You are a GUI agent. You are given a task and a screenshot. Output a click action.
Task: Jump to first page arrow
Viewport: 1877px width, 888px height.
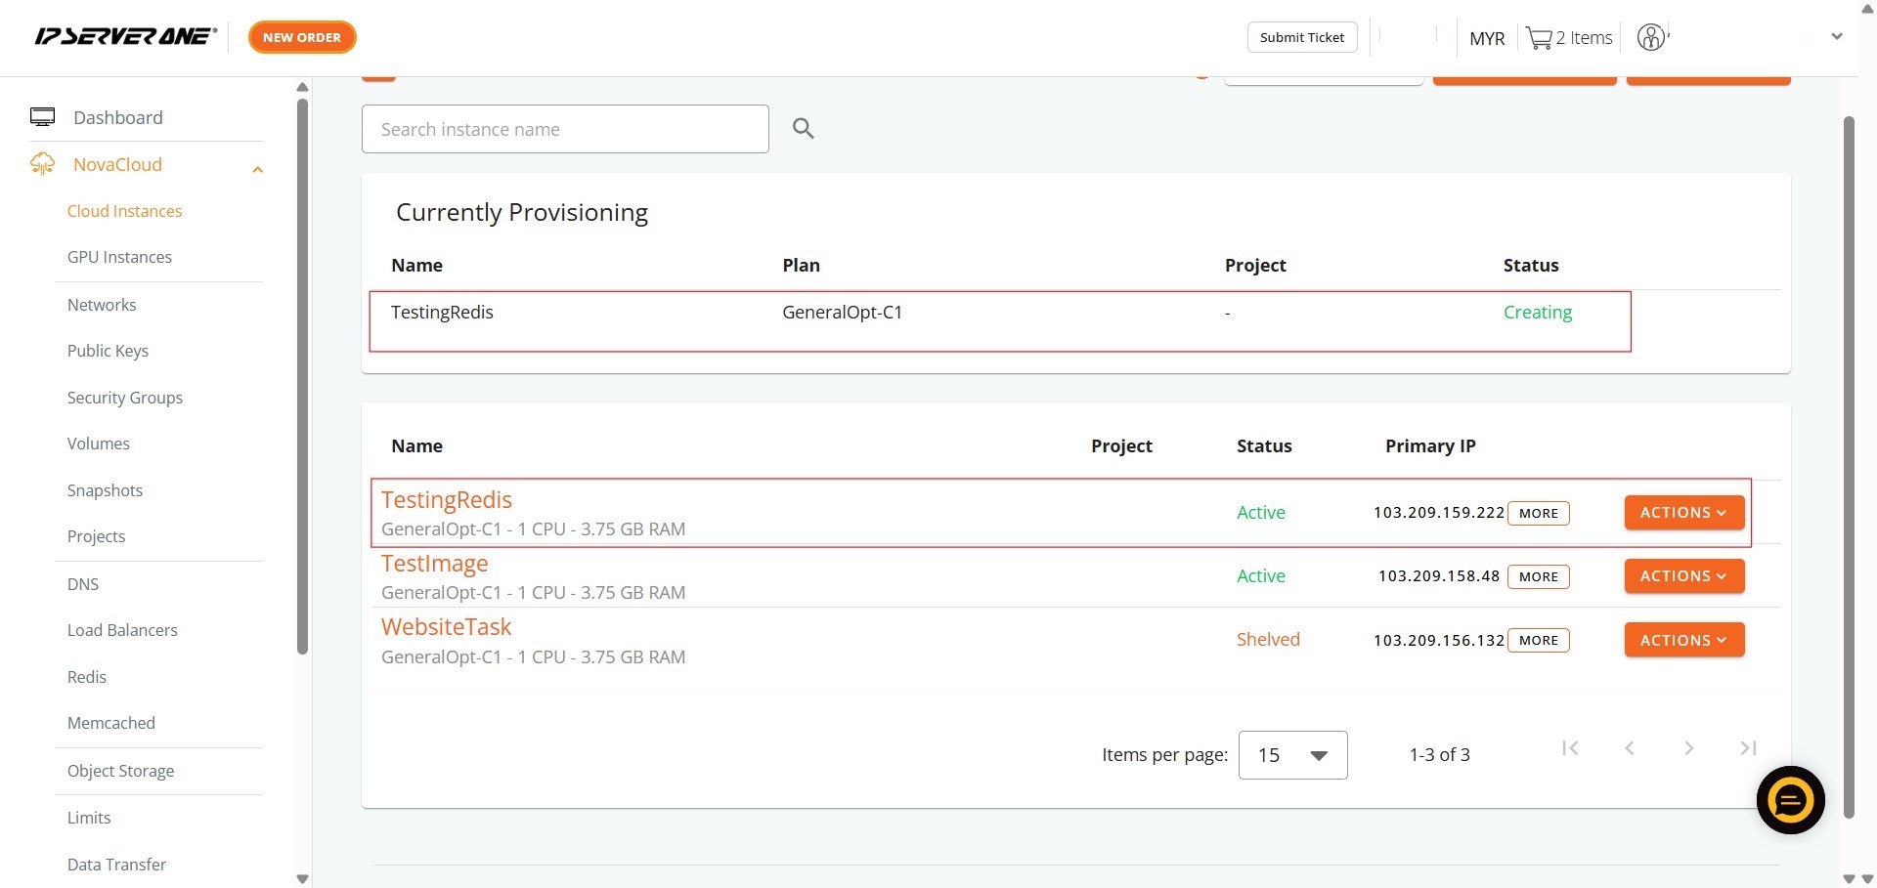click(1570, 748)
